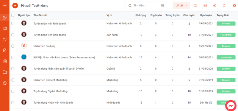Expand the Lối tắt dropdown

[181, 6]
